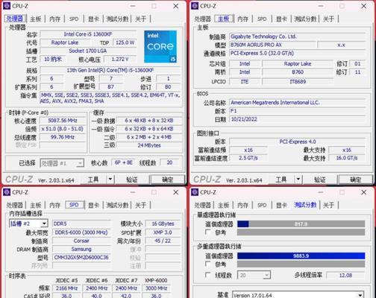The width and height of the screenshot is (376, 298).
Task: Click the XMP 3.0 SPD extension field
Action: (x=163, y=232)
